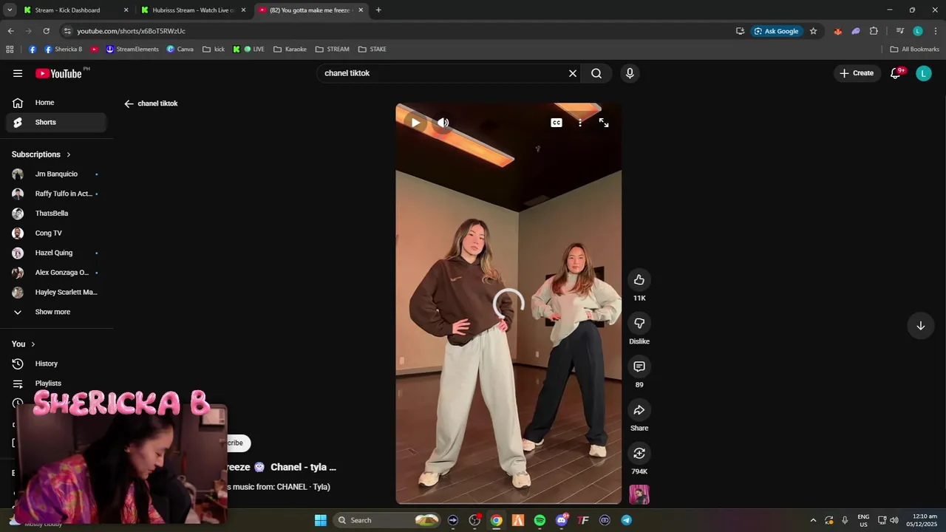Open Canva bookmark
This screenshot has height=532, width=946.
180,50
